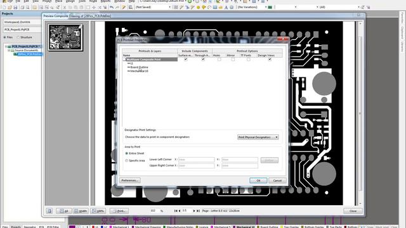The height and width of the screenshot is (228, 406).
Task: Collapse the Source Documents folder
Action: (x=9, y=51)
